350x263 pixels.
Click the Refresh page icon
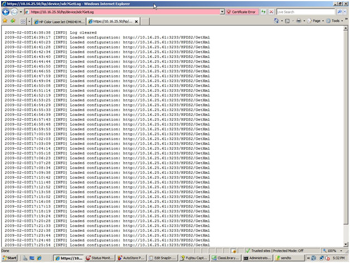tap(263, 12)
